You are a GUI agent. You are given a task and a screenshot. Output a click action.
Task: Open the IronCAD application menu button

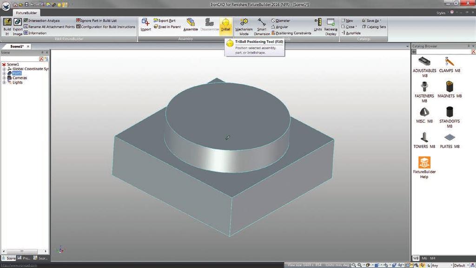coord(6,6)
